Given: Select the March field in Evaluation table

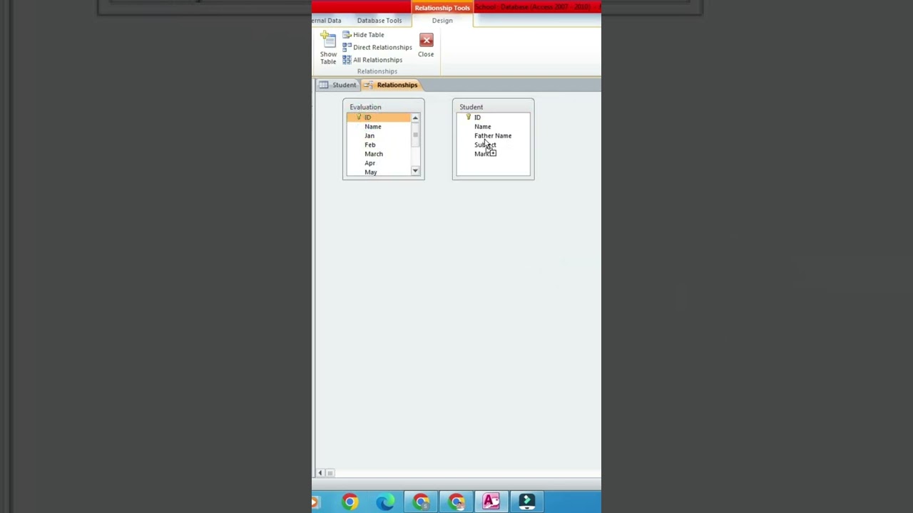Looking at the screenshot, I should coord(379,154).
